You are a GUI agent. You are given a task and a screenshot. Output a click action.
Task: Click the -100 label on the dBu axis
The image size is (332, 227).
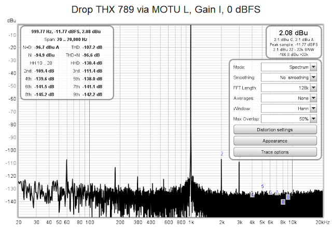[x=11, y=150]
